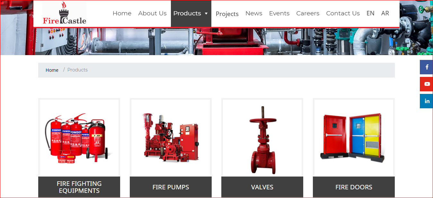Open the fire pumps product image
Viewport: 433px width, 198px height.
171,138
